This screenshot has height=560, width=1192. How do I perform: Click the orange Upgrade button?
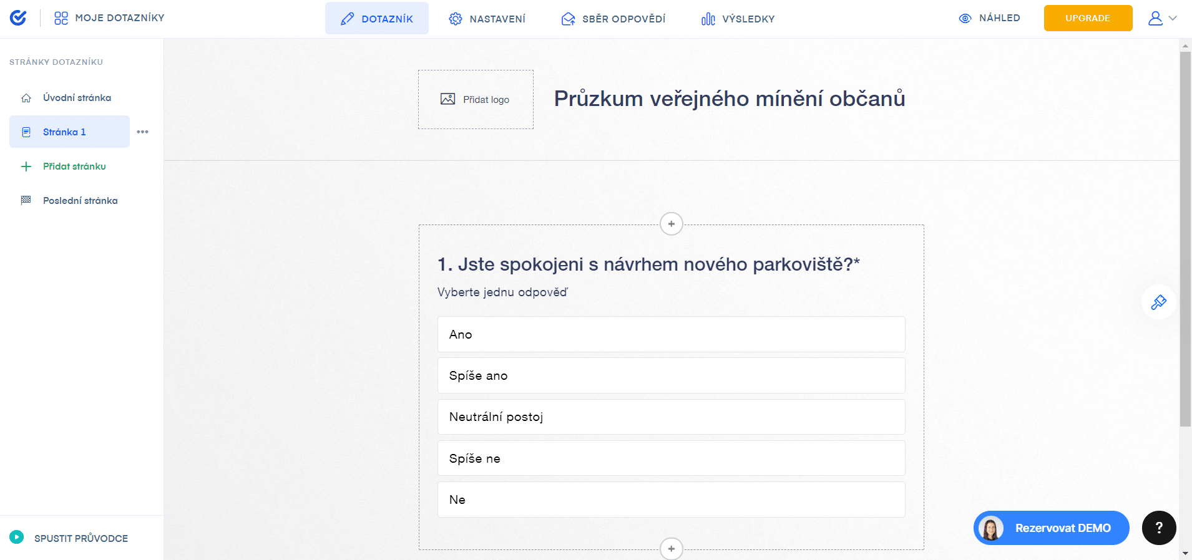click(x=1088, y=18)
